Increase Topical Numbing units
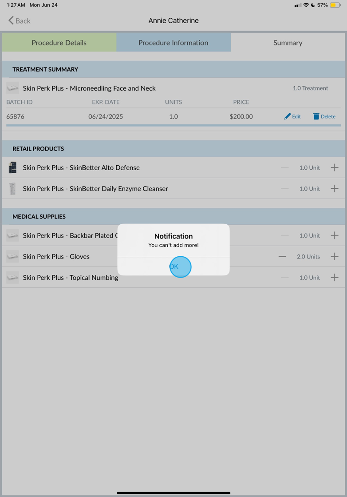The image size is (347, 497). (335, 277)
